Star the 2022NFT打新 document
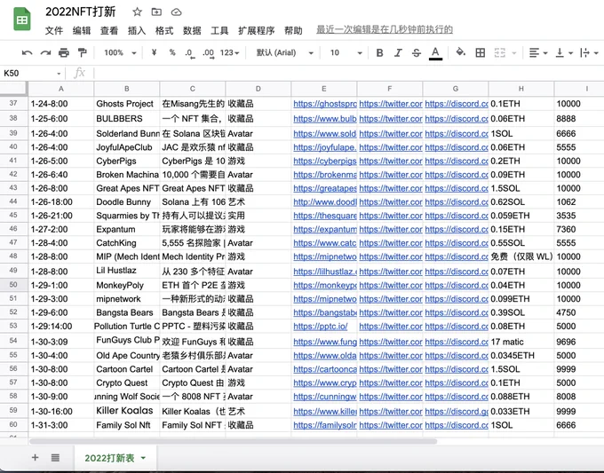604x473 pixels. pyautogui.click(x=137, y=12)
